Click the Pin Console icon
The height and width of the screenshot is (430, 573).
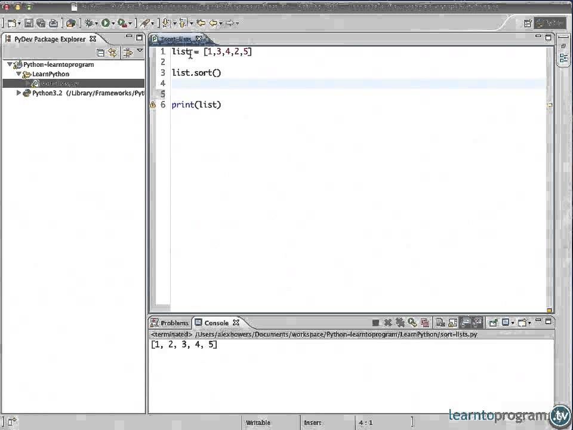click(493, 322)
